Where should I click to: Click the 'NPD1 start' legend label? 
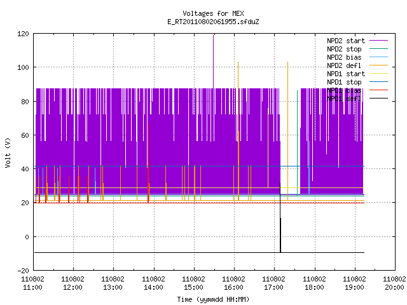tap(346, 74)
